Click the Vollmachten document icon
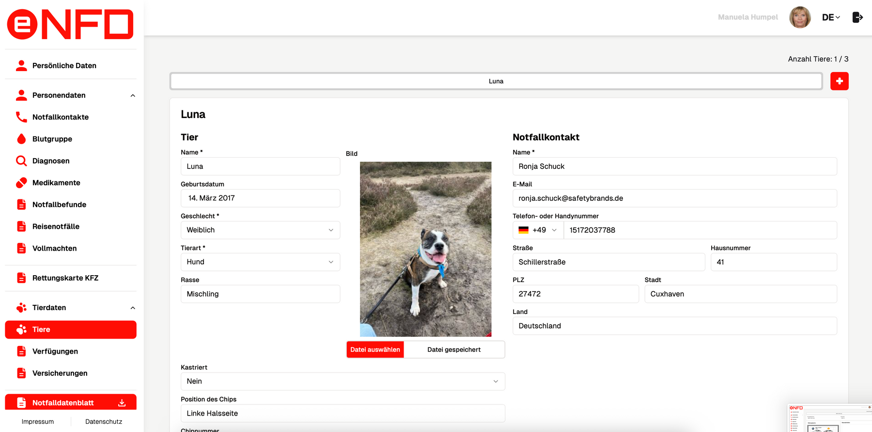Image resolution: width=872 pixels, height=432 pixels. click(x=21, y=248)
